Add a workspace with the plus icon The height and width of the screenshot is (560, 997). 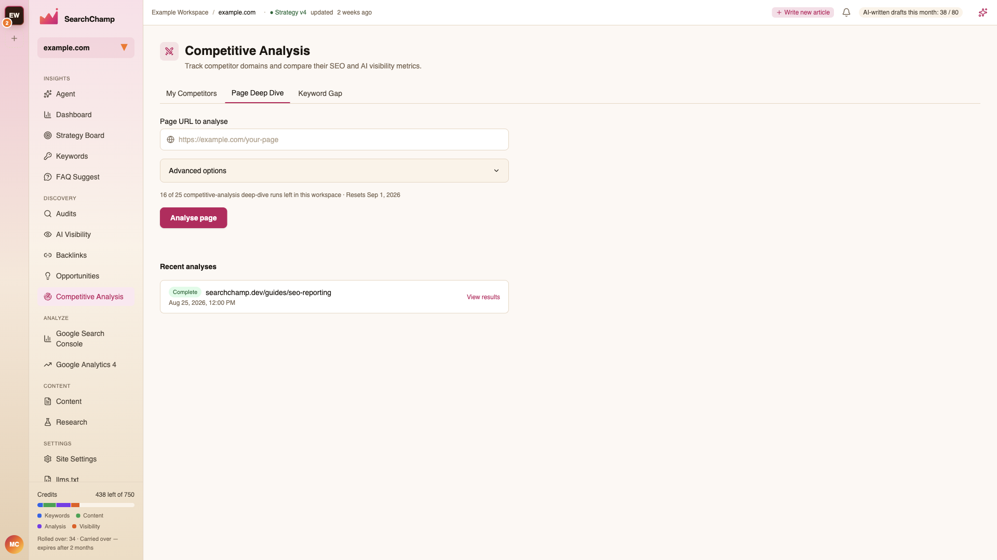tap(15, 38)
